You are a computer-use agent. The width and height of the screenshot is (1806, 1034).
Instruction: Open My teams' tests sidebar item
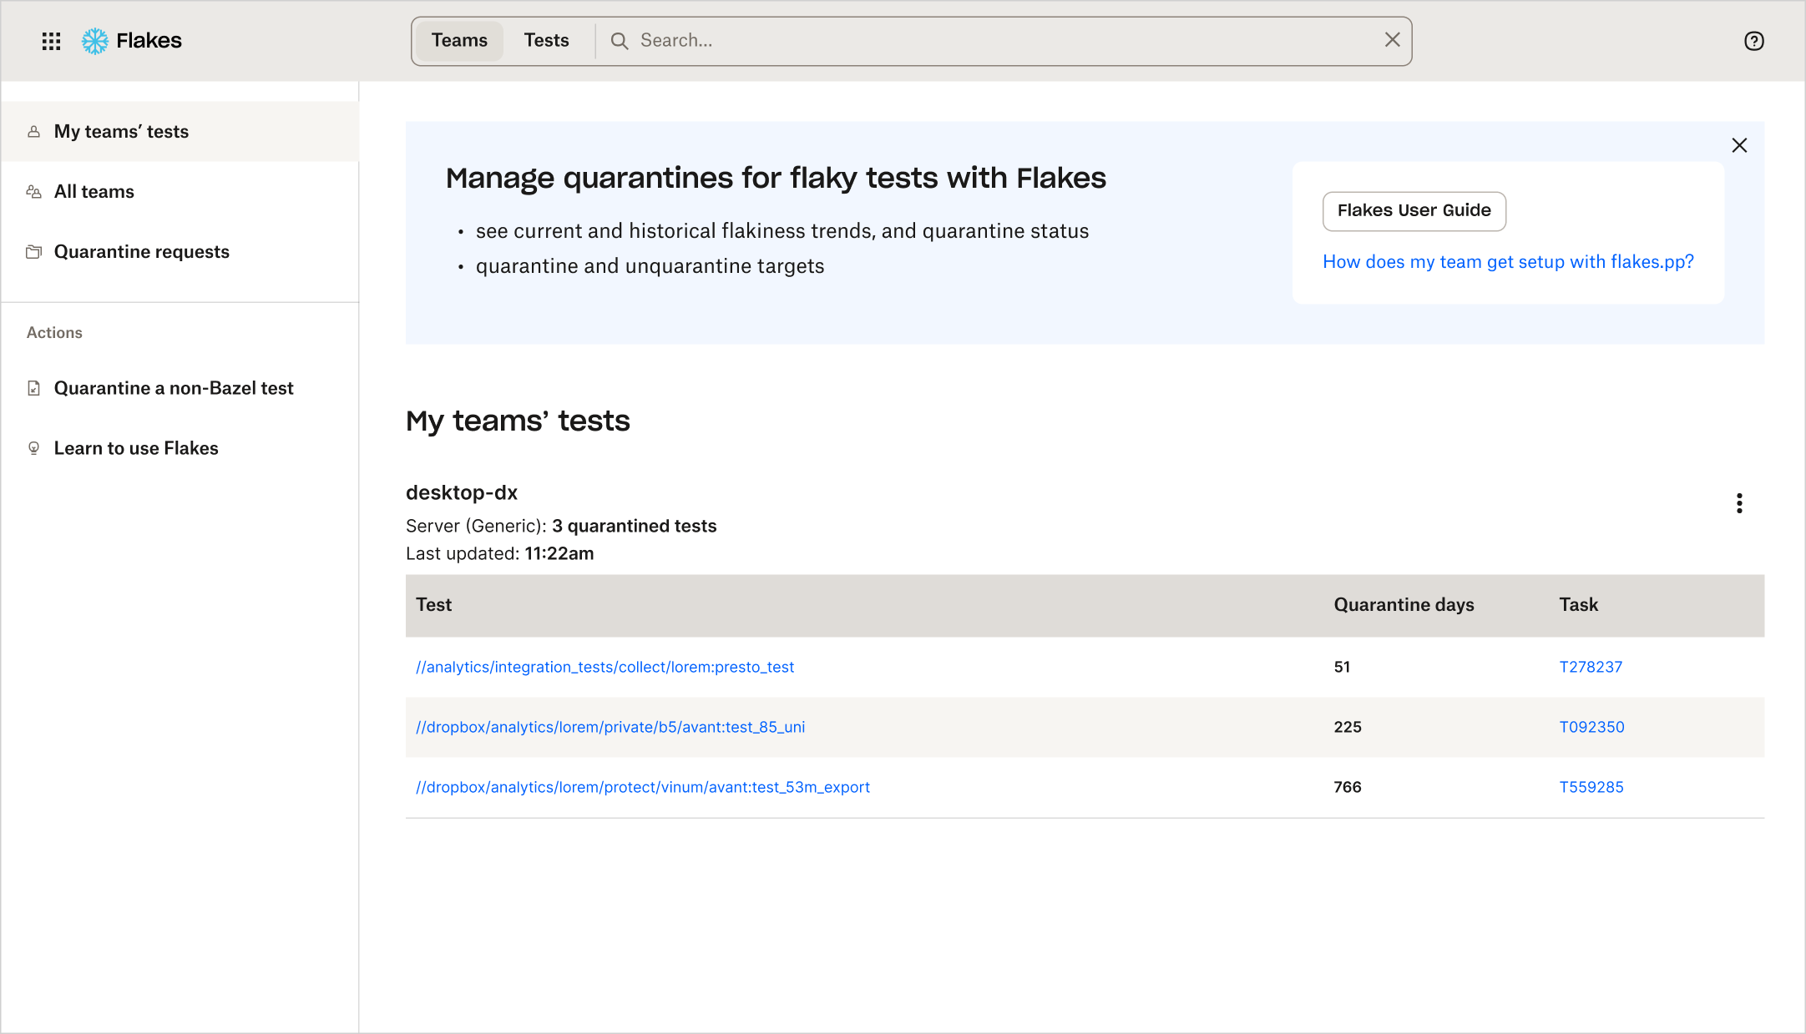(121, 132)
